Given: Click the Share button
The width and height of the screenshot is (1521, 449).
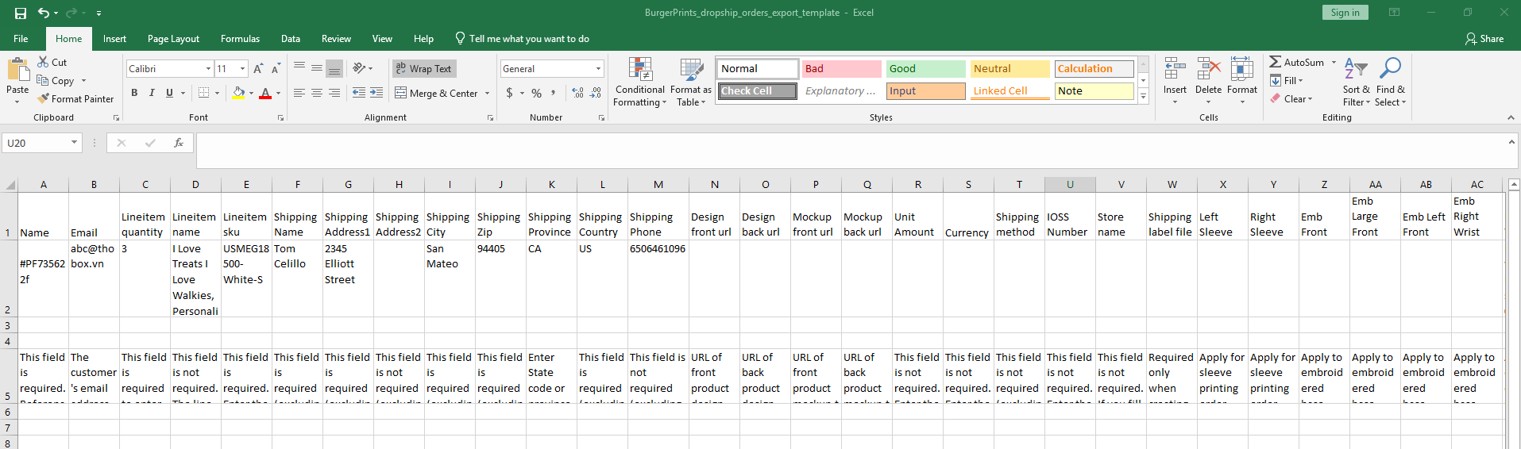Looking at the screenshot, I should [1484, 39].
